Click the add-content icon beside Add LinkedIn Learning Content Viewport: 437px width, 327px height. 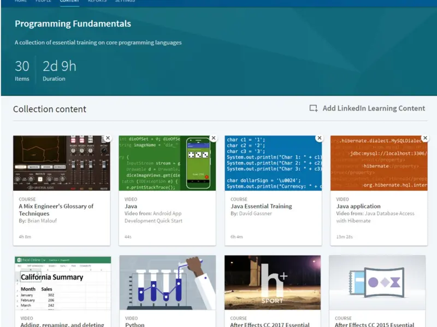pyautogui.click(x=314, y=108)
